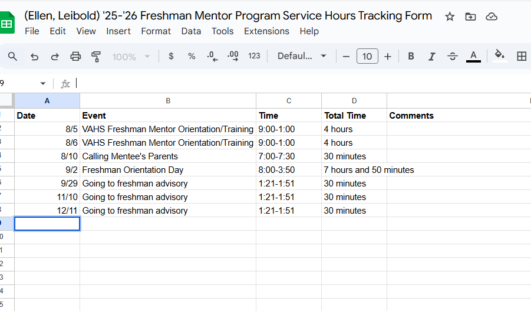Open the Name box dropdown arrow

[42, 84]
